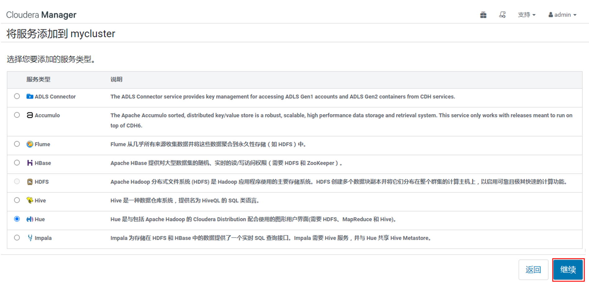The width and height of the screenshot is (589, 285).
Task: Expand the admin user dropdown
Action: point(562,15)
